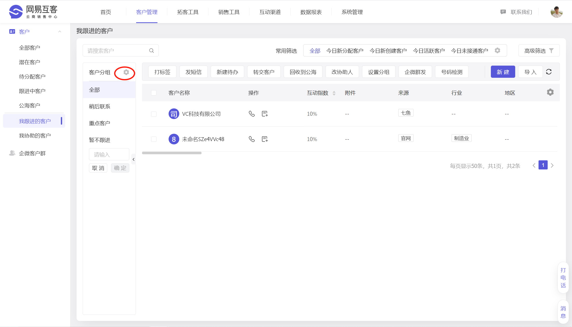Toggle the select-all checkbox in header row

(154, 93)
